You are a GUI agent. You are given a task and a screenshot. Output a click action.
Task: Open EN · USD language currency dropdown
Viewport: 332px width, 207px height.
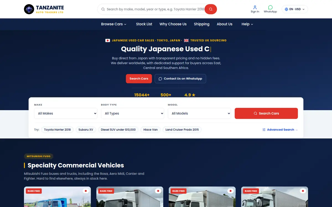click(295, 9)
